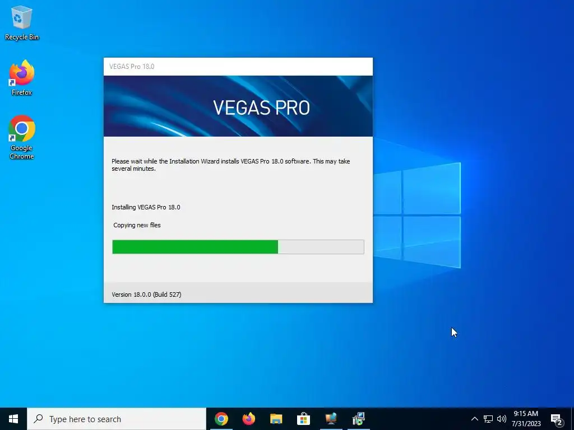Open the clock showing 9:15 AM

point(526,419)
